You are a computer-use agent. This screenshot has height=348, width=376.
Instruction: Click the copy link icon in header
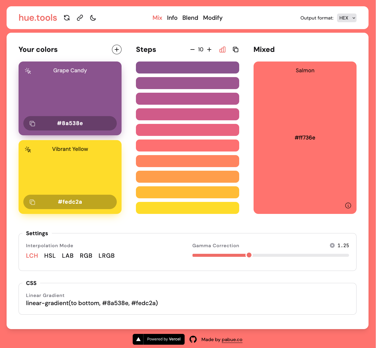pyautogui.click(x=80, y=18)
